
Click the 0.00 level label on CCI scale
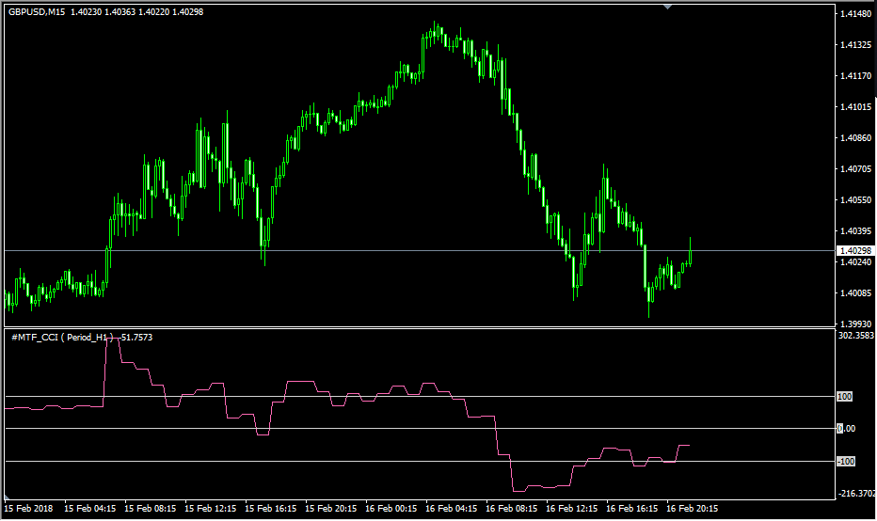pos(845,429)
